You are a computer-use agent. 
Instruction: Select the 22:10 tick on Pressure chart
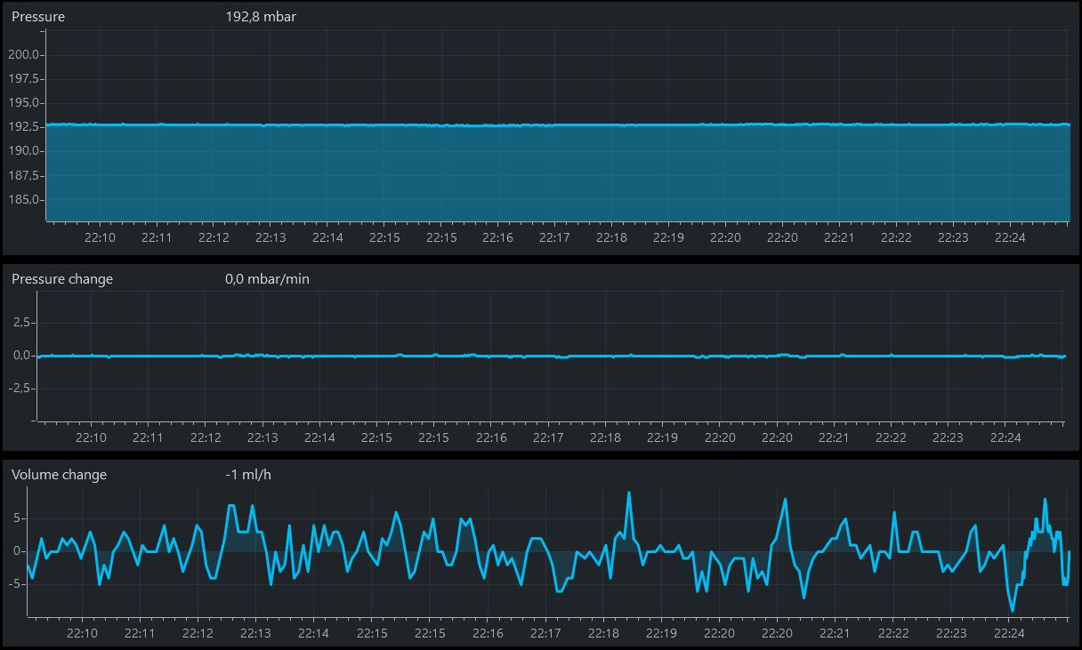(100, 237)
